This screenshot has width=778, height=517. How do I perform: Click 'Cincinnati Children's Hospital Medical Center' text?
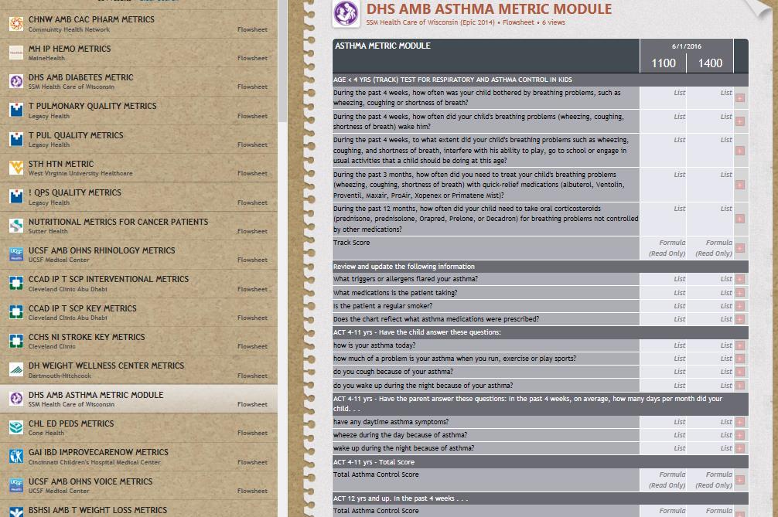pyautogui.click(x=94, y=462)
